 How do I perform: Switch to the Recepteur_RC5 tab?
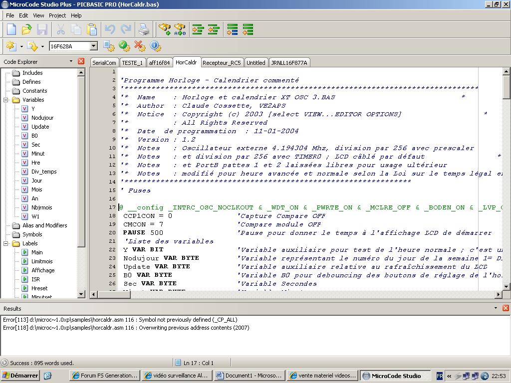222,63
